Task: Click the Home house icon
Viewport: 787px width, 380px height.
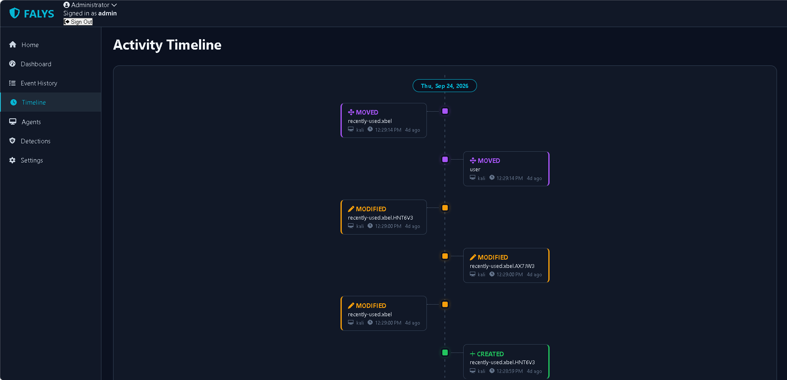Action: coord(13,45)
